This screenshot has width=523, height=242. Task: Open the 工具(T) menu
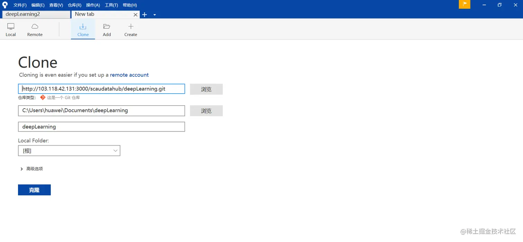click(111, 5)
